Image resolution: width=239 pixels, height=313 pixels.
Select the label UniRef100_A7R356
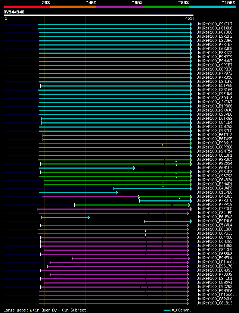coord(214,77)
